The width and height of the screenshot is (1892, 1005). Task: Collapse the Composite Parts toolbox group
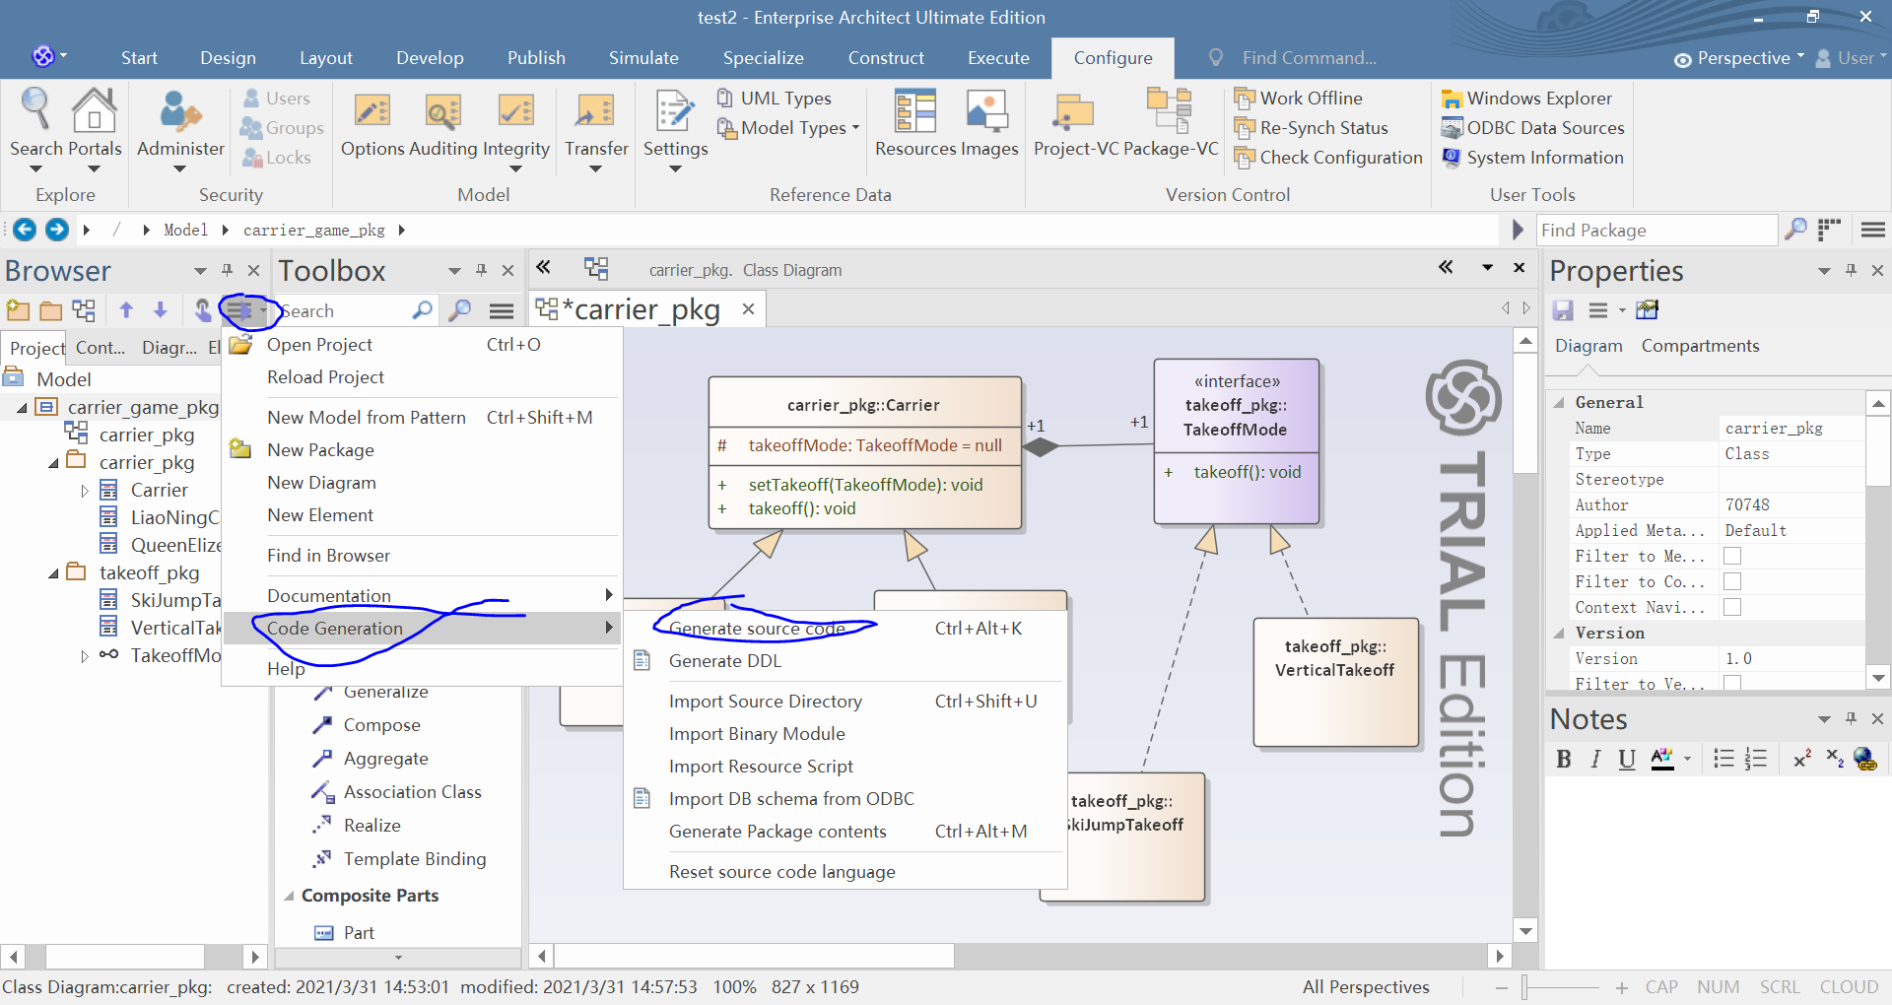pyautogui.click(x=289, y=896)
